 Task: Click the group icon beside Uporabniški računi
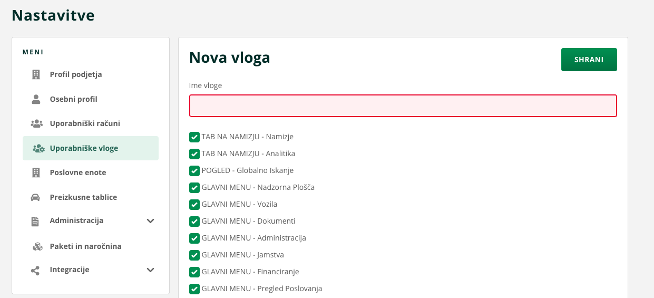click(36, 123)
